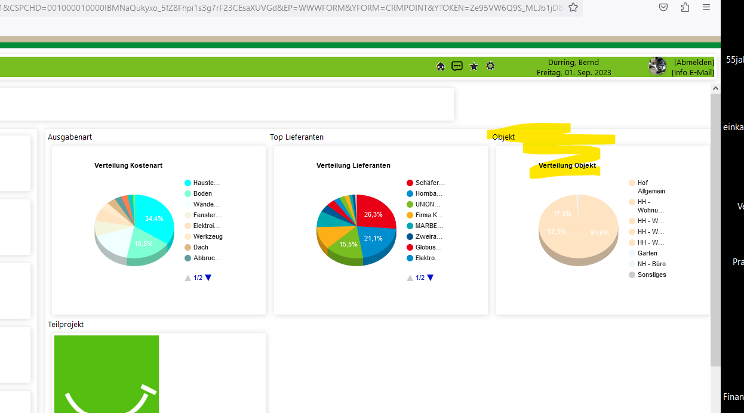744x413 pixels.
Task: Open the chat messages icon
Action: coord(457,66)
